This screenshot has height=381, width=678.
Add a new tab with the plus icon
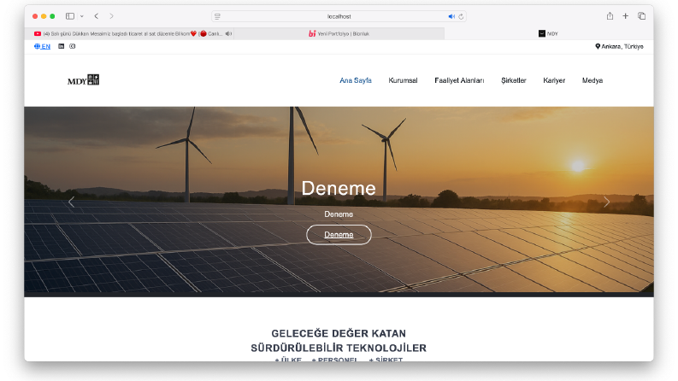coord(625,16)
